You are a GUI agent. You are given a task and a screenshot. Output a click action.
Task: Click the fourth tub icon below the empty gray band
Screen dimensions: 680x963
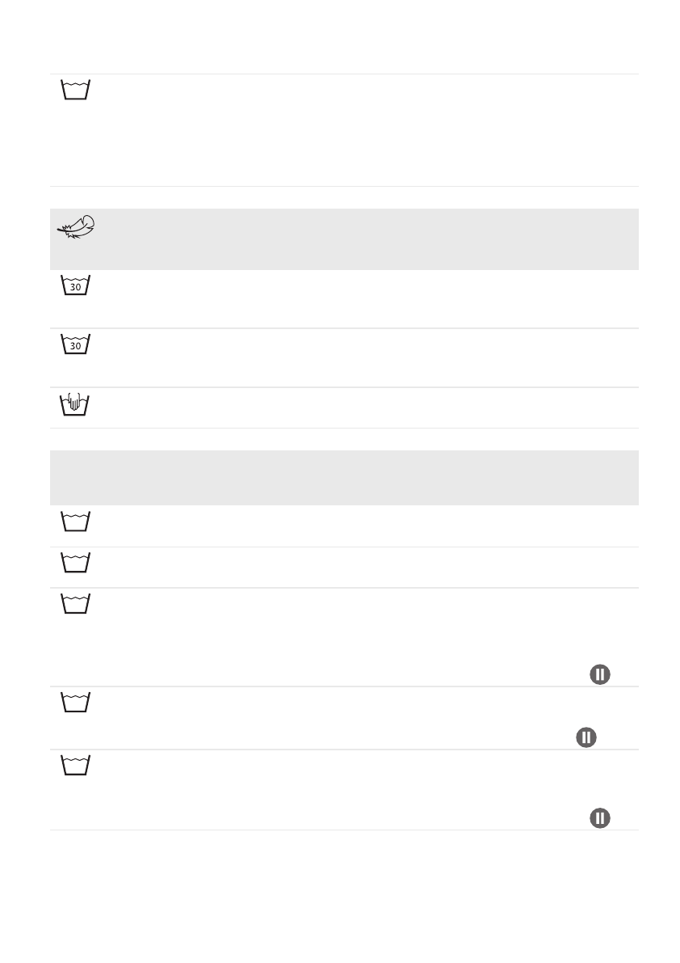coord(76,702)
